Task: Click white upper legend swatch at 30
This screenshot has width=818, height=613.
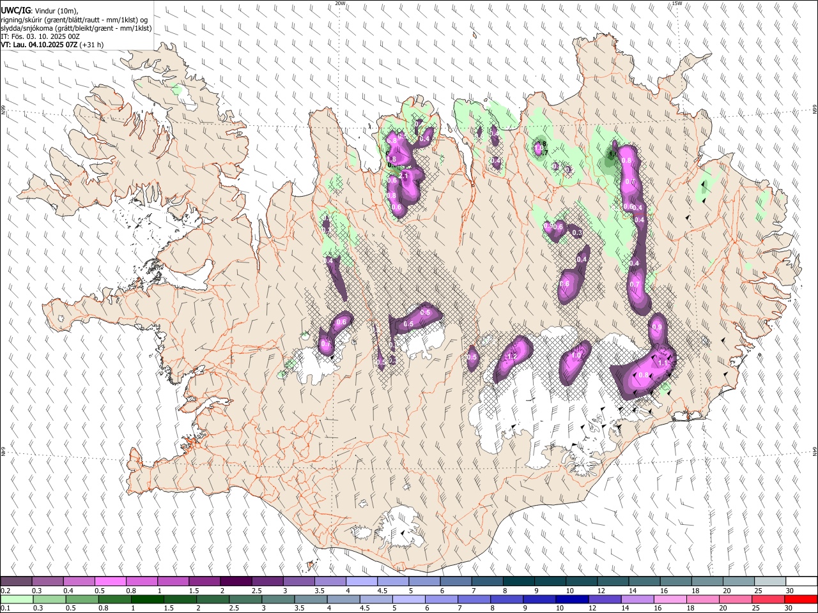Action: pyautogui.click(x=801, y=581)
